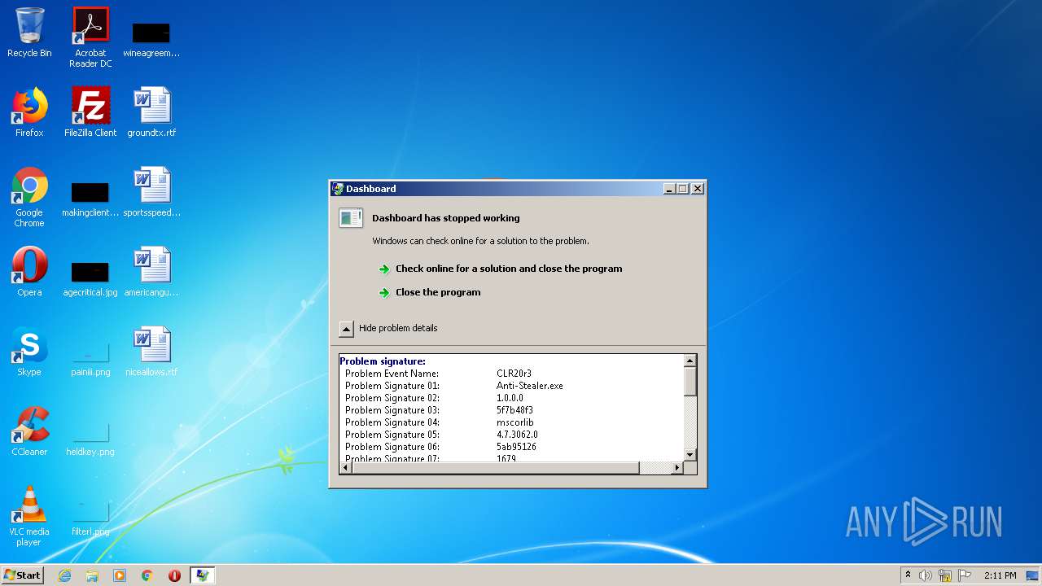Open Windows Explorer folder in taskbar
This screenshot has width=1042, height=586.
click(x=92, y=575)
